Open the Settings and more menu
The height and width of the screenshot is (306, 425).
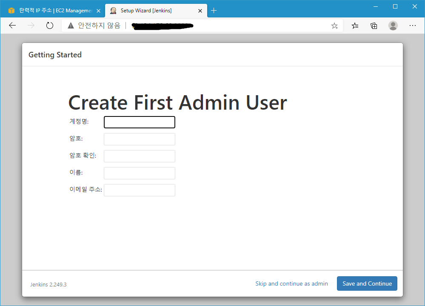click(413, 25)
